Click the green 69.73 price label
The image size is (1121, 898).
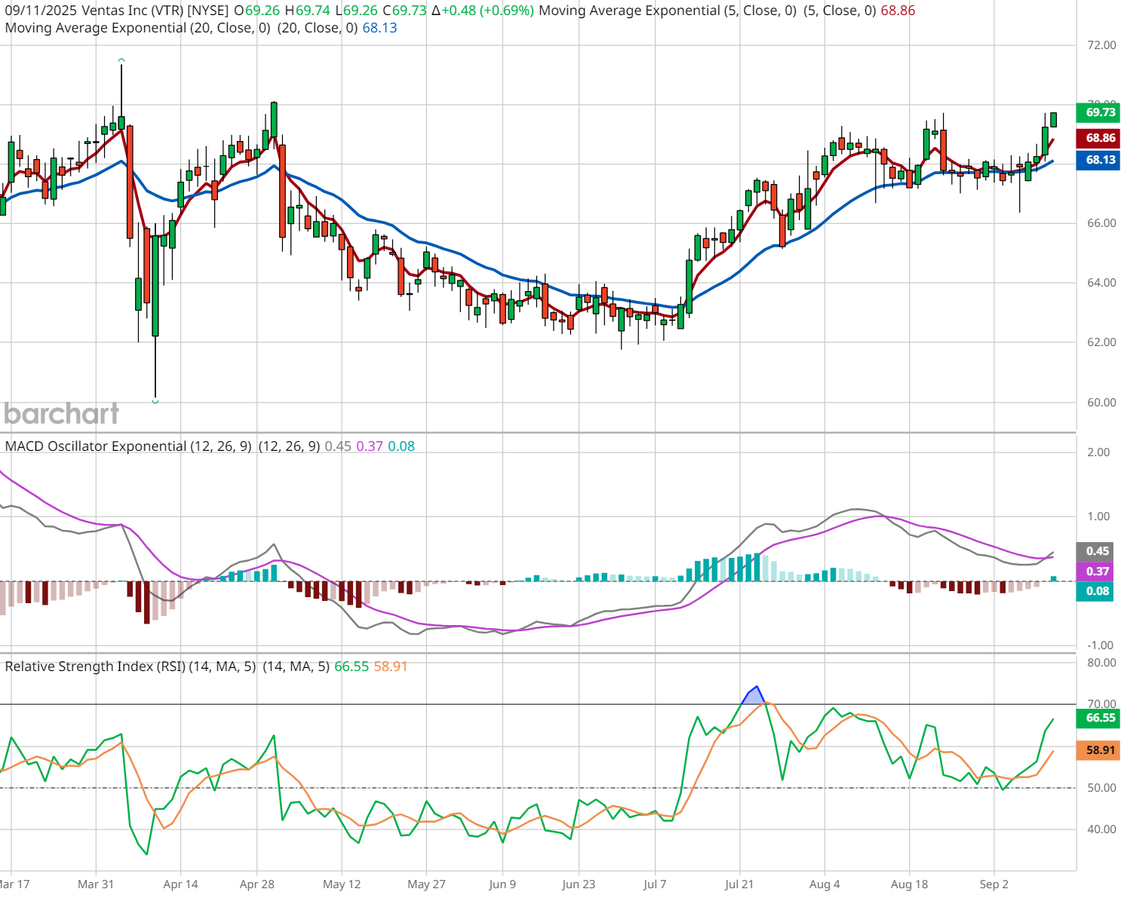coord(1098,112)
